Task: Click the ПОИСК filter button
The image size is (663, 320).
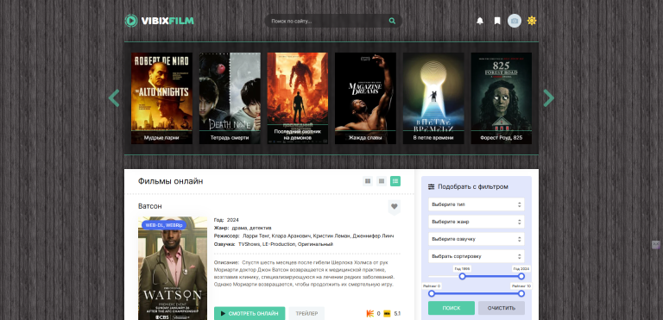Action: [451, 308]
